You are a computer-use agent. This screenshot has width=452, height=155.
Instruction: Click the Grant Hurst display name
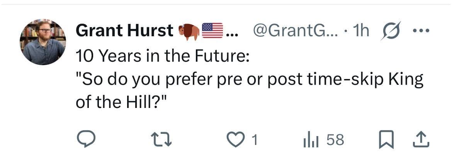click(x=124, y=31)
